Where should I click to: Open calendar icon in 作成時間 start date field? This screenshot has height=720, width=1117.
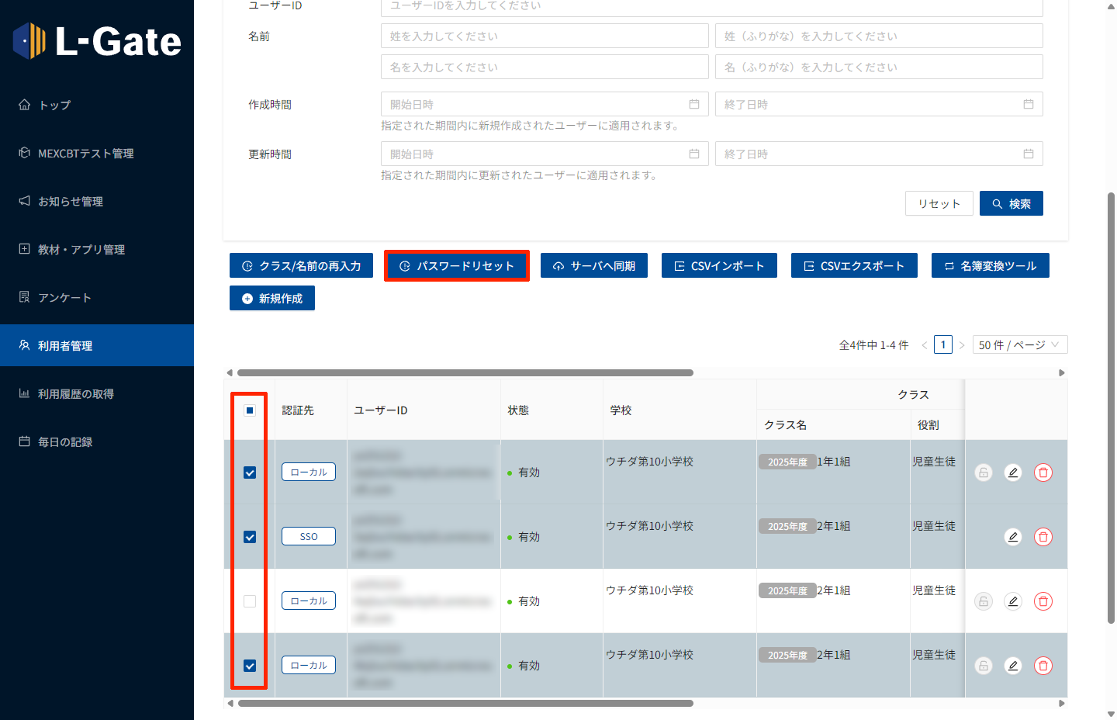coord(694,105)
